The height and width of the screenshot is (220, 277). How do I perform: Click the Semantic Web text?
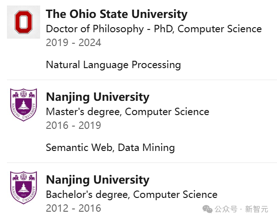point(79,148)
